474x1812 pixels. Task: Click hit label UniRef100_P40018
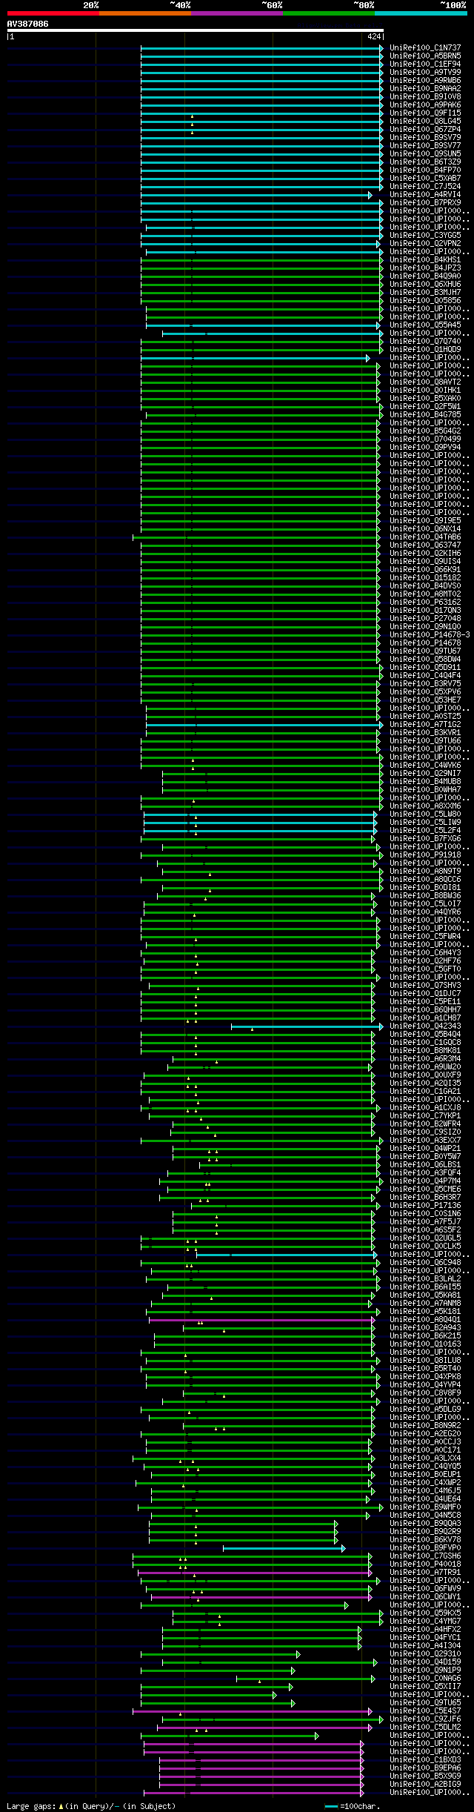(425, 1564)
